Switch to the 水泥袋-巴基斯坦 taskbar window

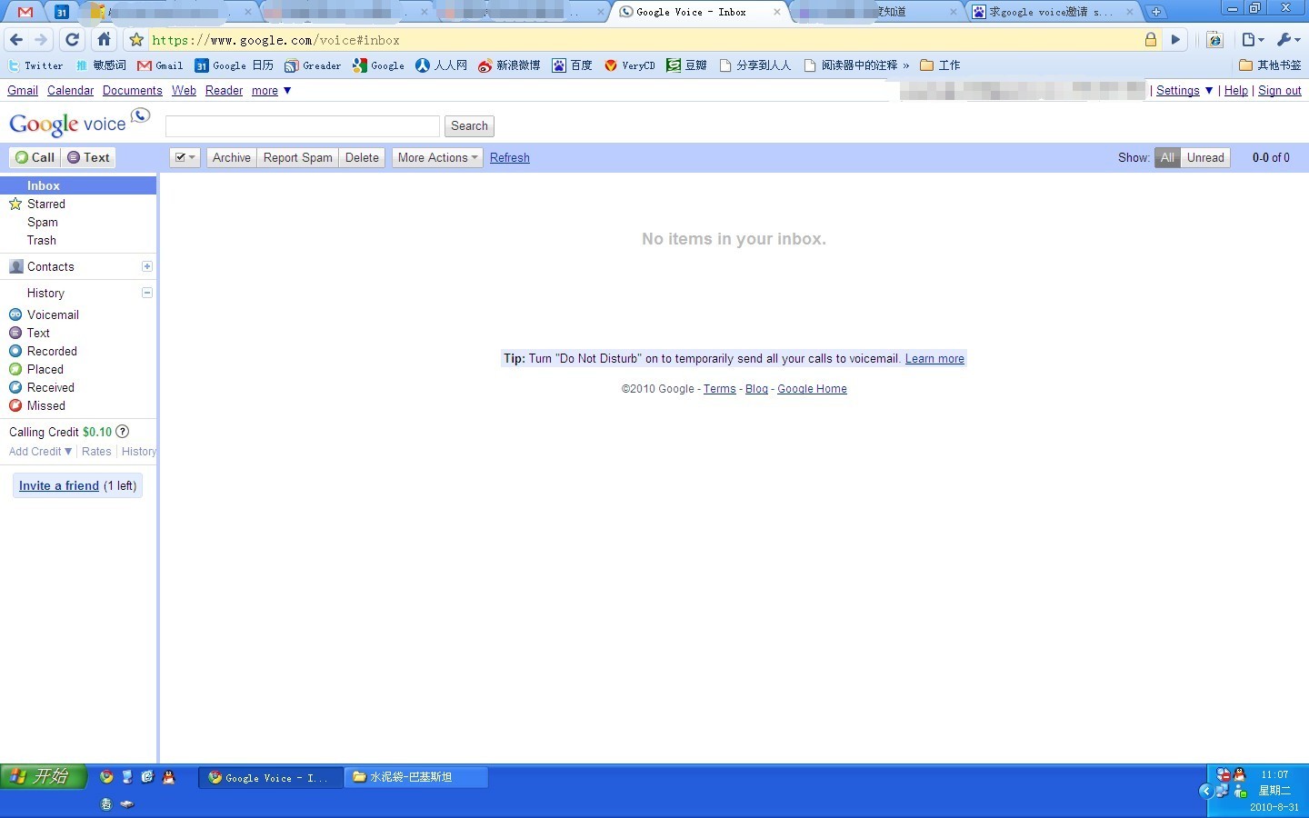point(416,777)
